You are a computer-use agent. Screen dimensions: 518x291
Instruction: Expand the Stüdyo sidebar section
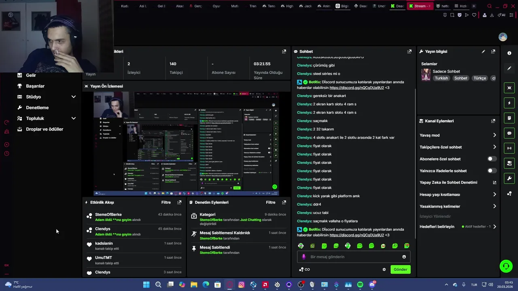pos(73,97)
